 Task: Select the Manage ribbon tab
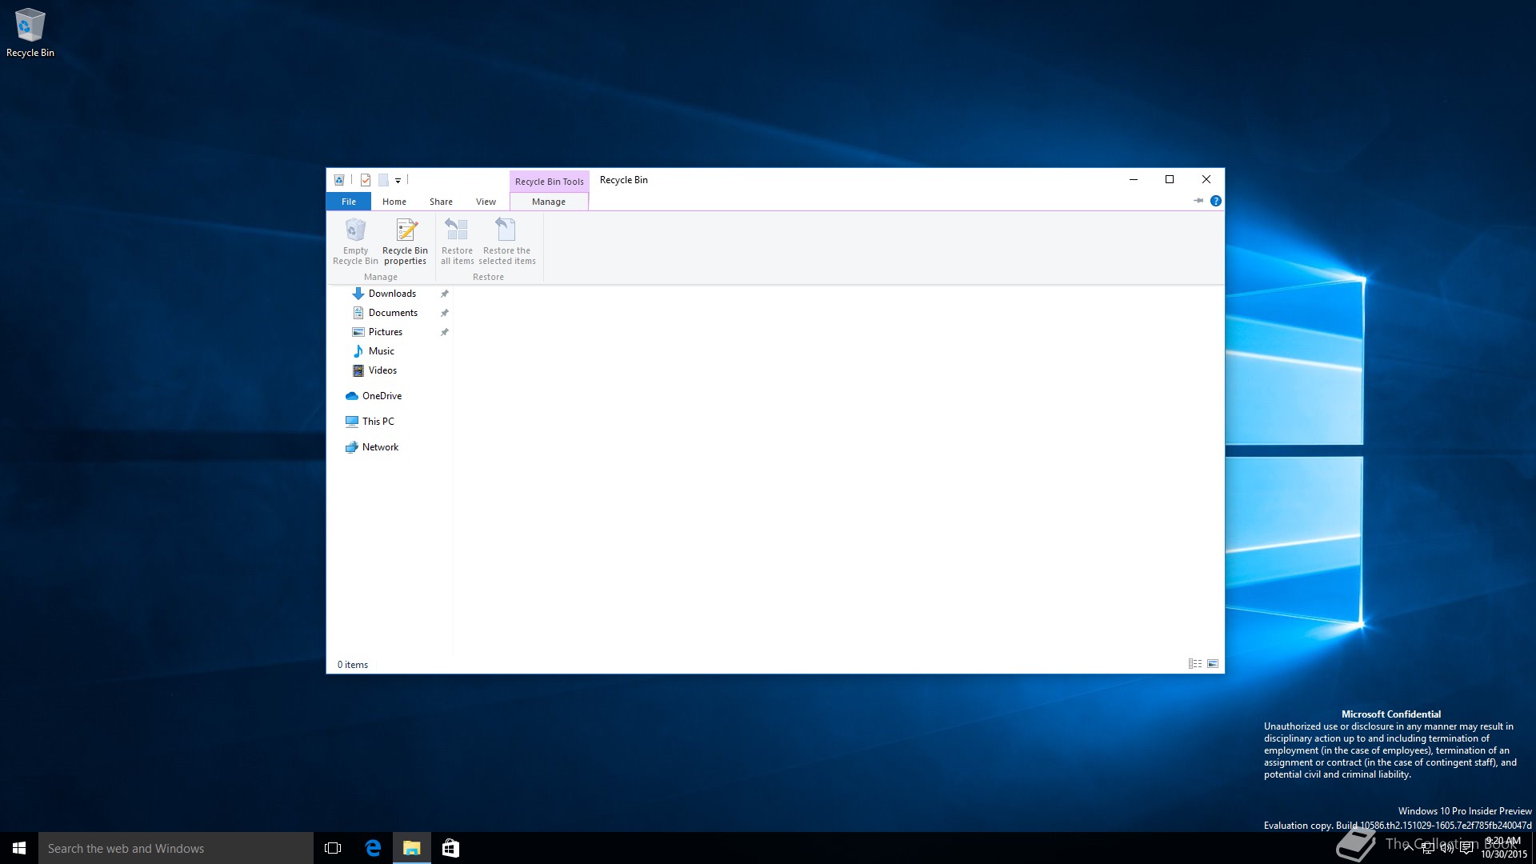(x=549, y=202)
